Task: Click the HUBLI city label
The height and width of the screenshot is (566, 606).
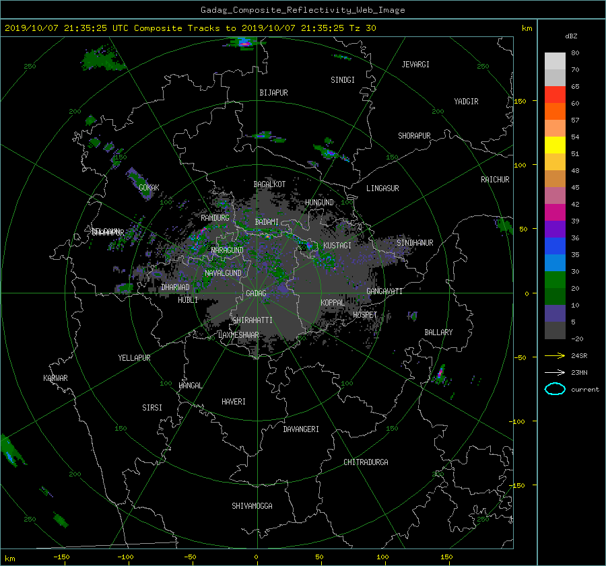Action: point(188,300)
